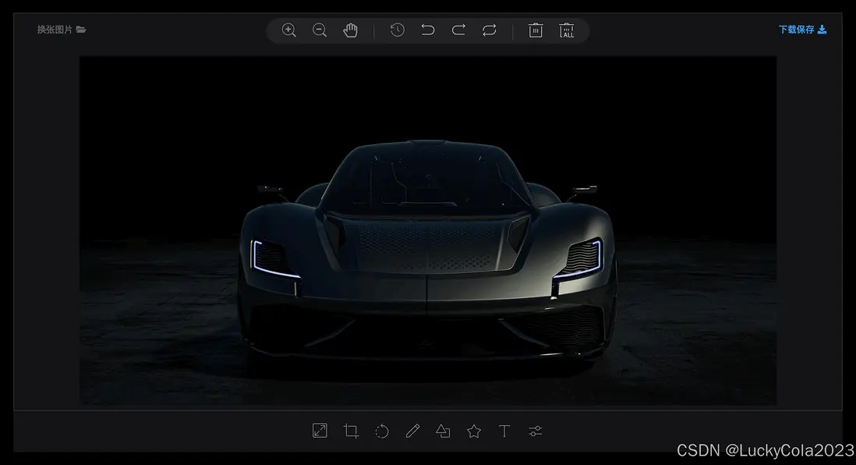Open the filter adjustment sliders tool
The image size is (856, 465).
pos(536,431)
